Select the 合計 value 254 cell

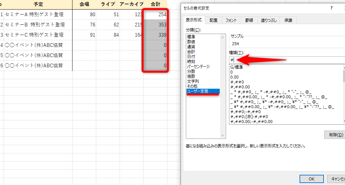tap(156, 15)
